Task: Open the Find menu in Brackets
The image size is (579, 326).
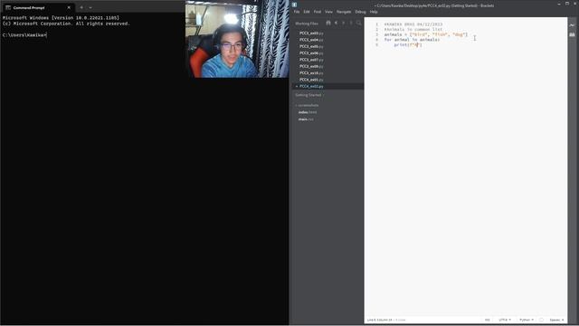Action: pos(318,12)
